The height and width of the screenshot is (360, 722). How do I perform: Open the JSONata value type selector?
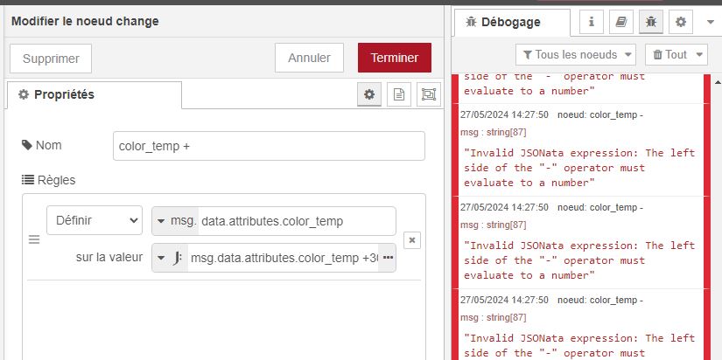click(170, 258)
